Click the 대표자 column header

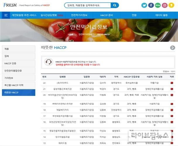103,77
